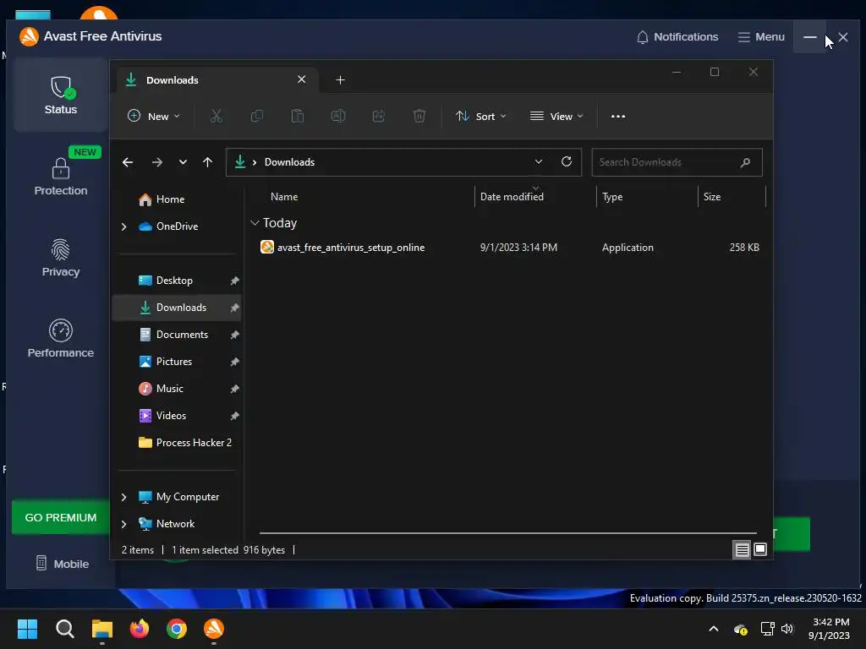The image size is (866, 649).
Task: Open Chrome from the taskbar
Action: [x=177, y=629]
